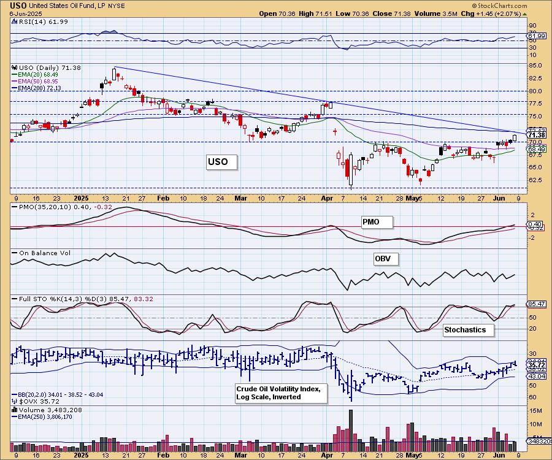Click the 77.5 price axis label
Screen dimensions: 552x460
click(535, 104)
